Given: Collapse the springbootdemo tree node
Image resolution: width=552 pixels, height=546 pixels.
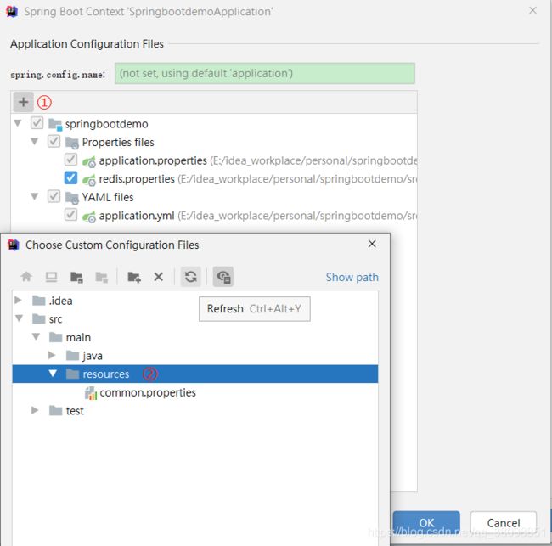Looking at the screenshot, I should point(18,123).
